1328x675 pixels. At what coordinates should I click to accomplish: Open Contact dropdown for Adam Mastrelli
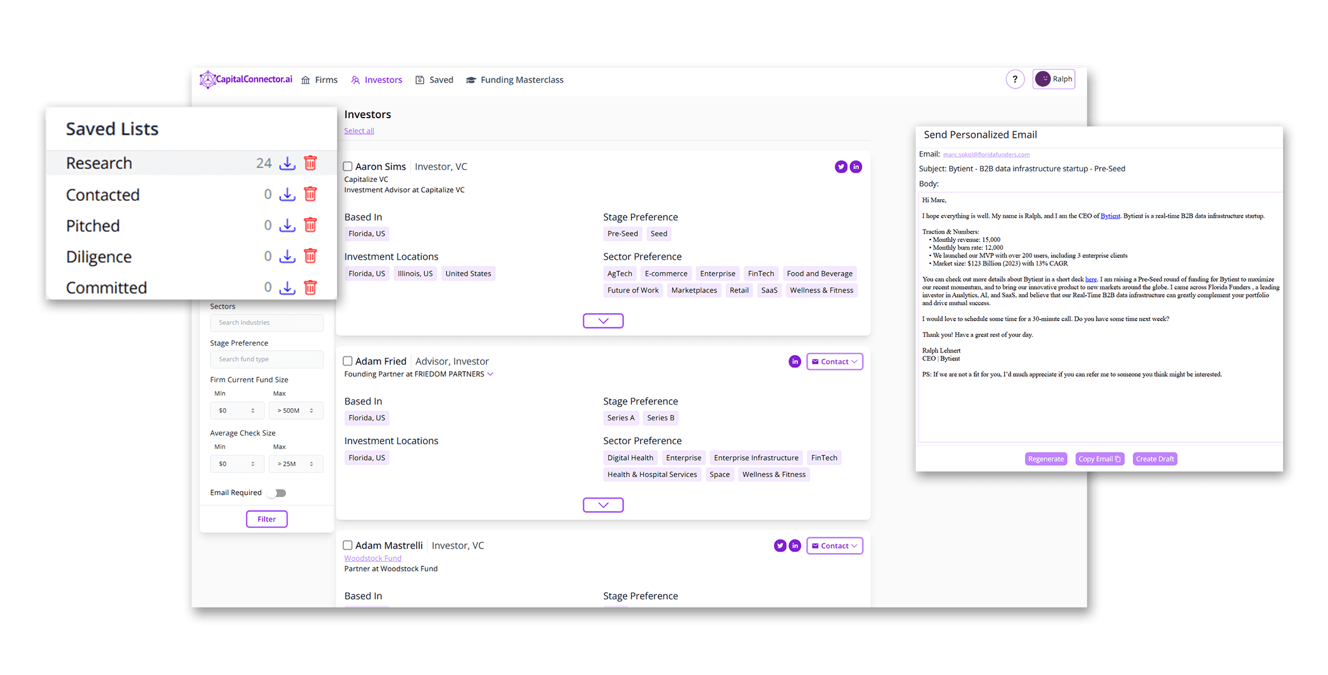pyautogui.click(x=835, y=545)
